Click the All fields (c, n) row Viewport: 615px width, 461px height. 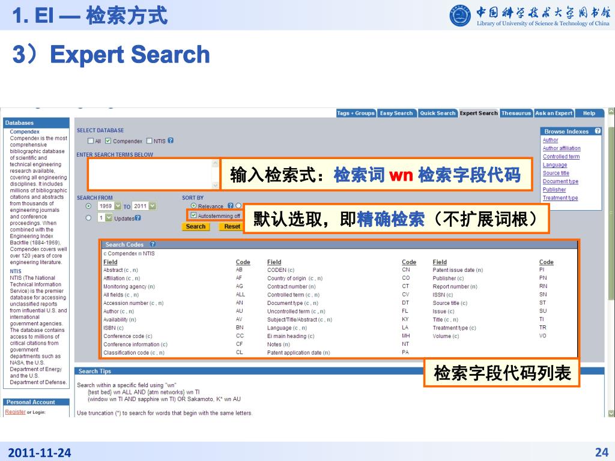pyautogui.click(x=121, y=295)
